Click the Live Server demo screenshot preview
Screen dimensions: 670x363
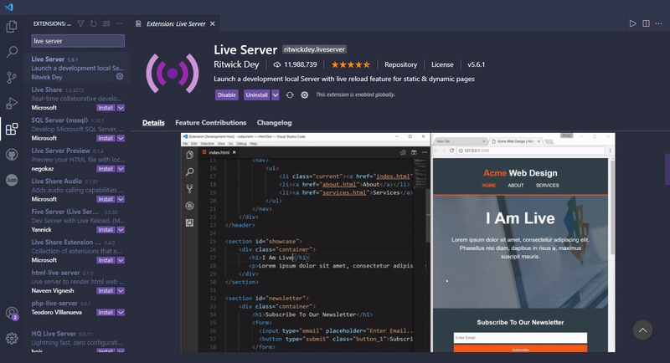tap(398, 243)
